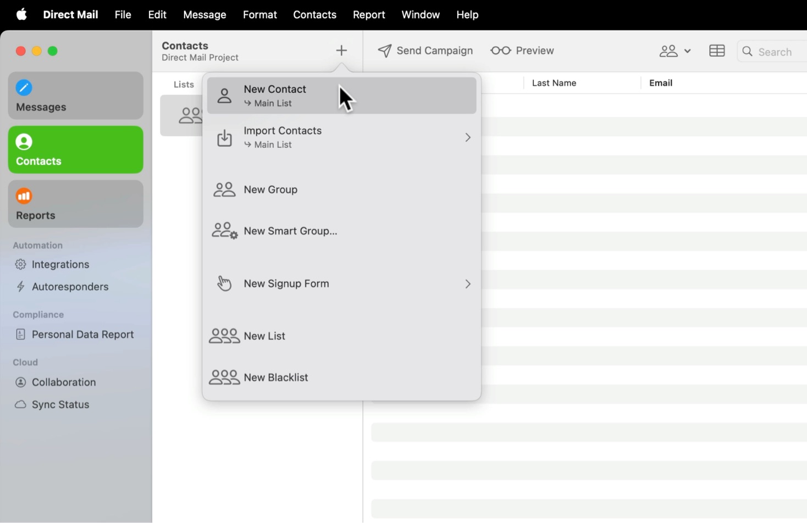Click the plus add button in Contacts header

click(x=341, y=51)
